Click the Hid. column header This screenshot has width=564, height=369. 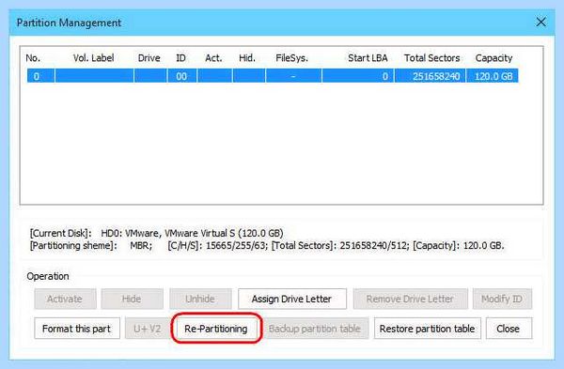point(247,58)
